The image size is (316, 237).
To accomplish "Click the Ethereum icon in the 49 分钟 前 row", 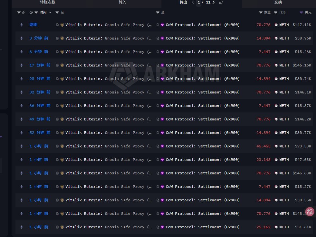I will tap(22, 119).
